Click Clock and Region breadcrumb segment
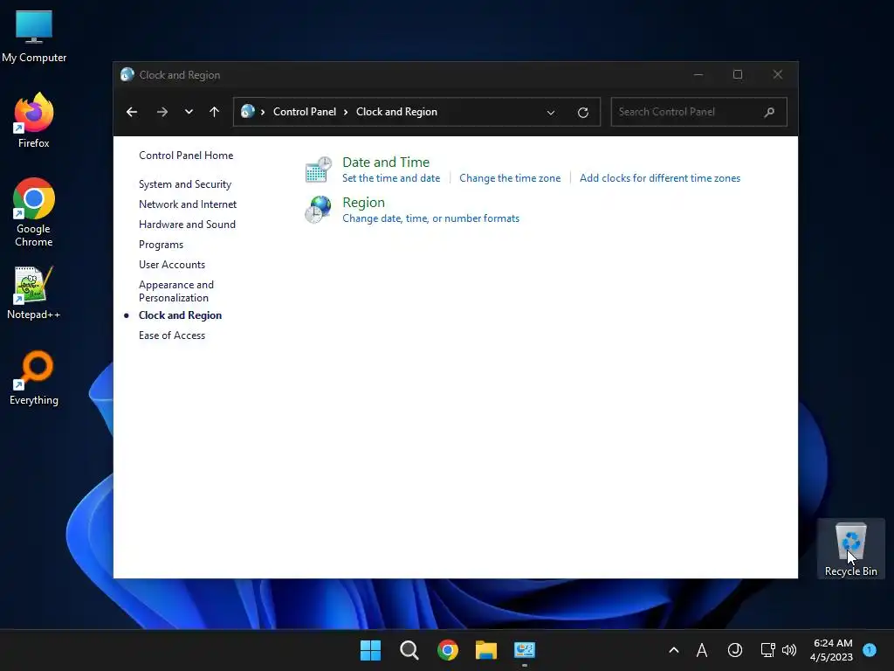The image size is (894, 671). pos(397,112)
